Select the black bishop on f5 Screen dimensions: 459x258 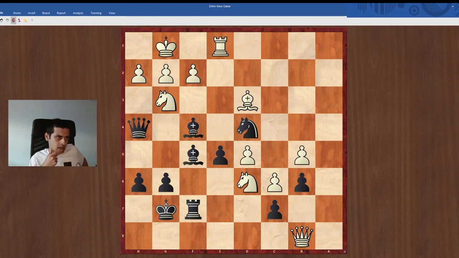pos(193,155)
